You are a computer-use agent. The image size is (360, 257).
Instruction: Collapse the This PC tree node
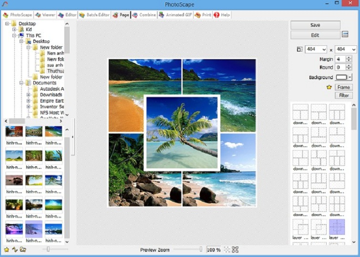[14, 36]
